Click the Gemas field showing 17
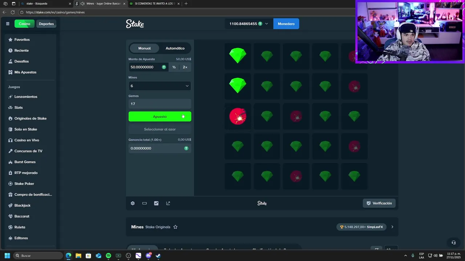Viewport: 465px width, 261px height. pyautogui.click(x=160, y=104)
